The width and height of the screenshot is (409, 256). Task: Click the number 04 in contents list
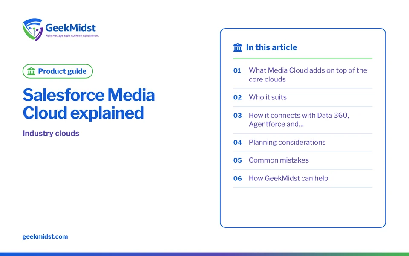click(x=238, y=143)
